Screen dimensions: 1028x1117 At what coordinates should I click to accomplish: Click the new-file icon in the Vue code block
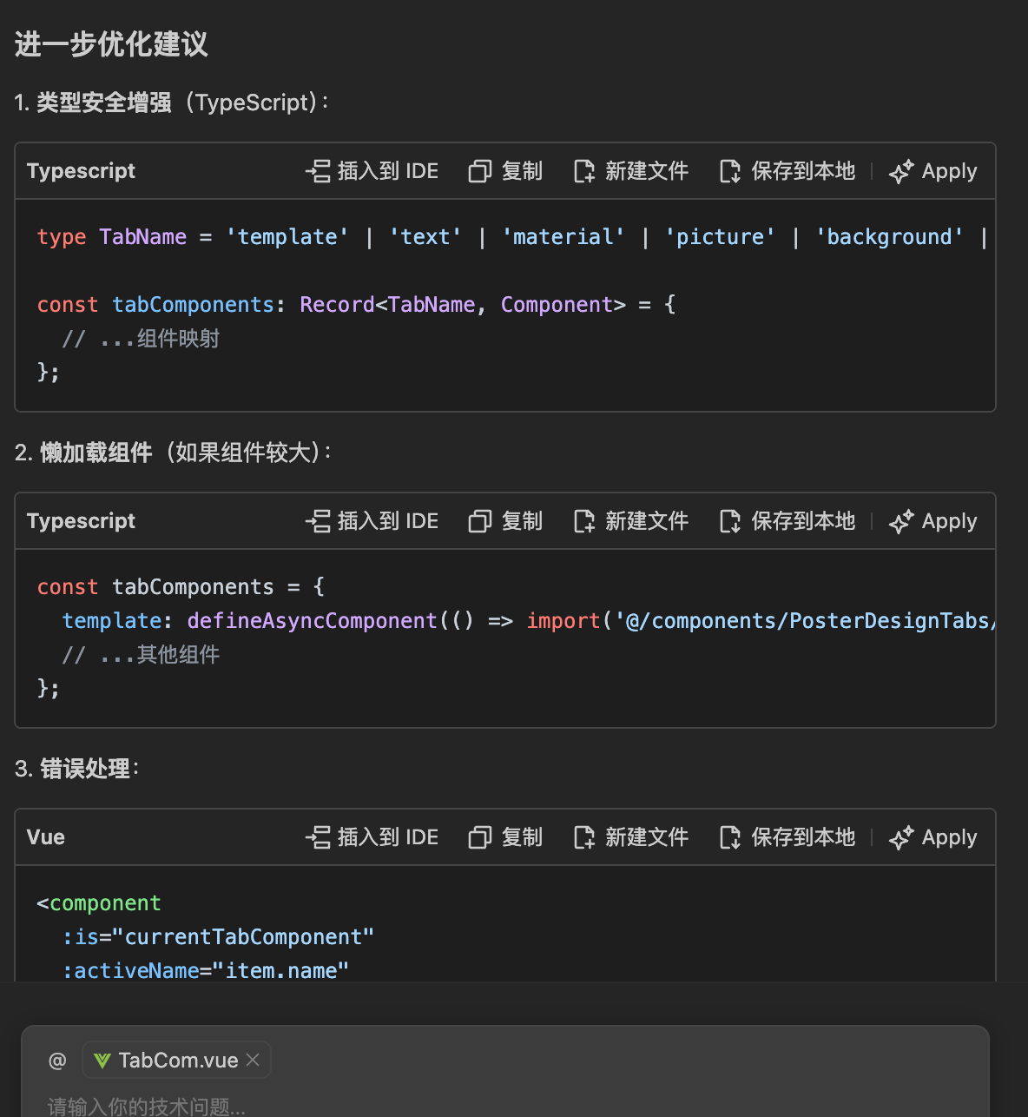(x=584, y=837)
